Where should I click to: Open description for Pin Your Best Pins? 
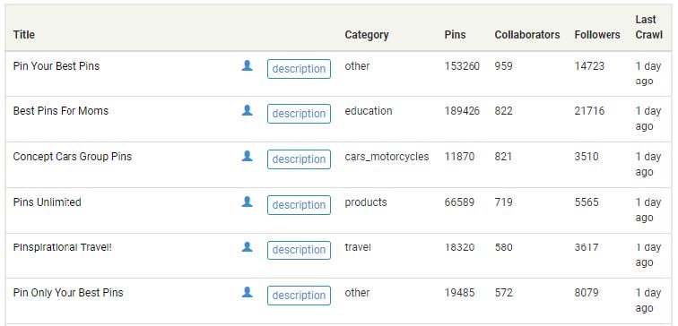tap(299, 69)
